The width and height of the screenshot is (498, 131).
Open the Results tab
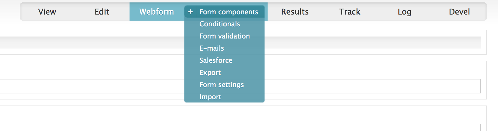pos(295,12)
